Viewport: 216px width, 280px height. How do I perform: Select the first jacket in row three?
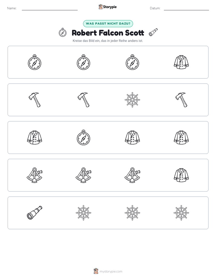(34, 138)
